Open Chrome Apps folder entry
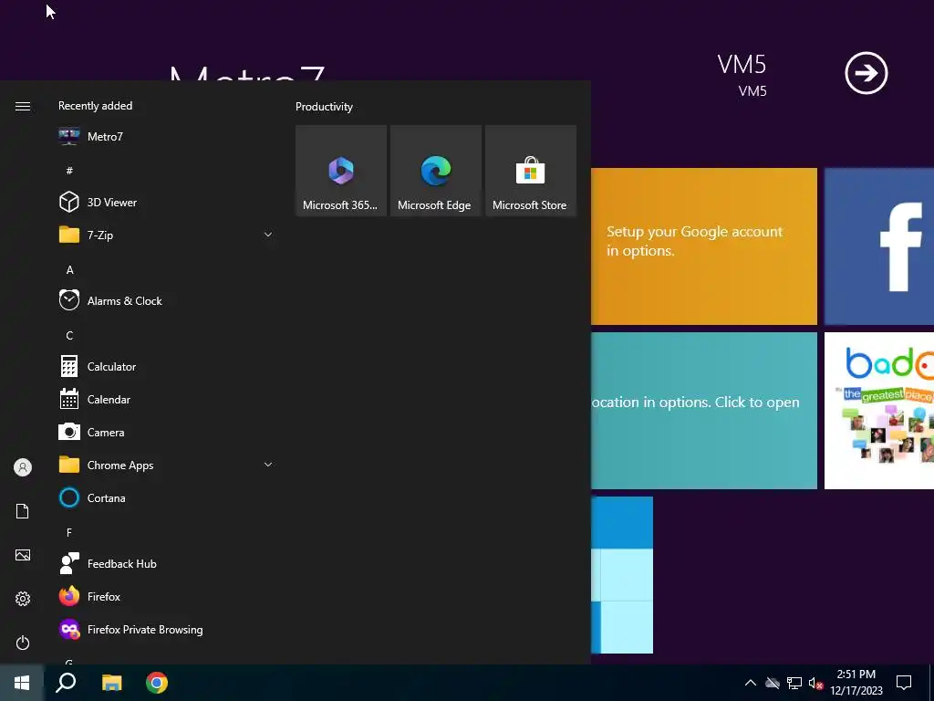The width and height of the screenshot is (934, 701). click(x=165, y=465)
